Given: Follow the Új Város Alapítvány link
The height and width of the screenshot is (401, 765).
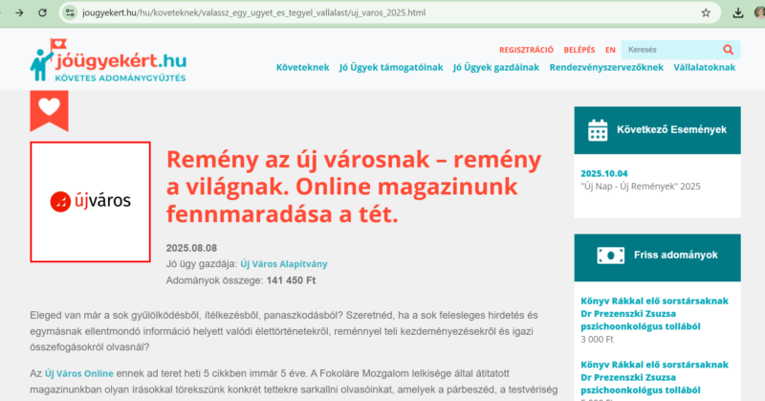Looking at the screenshot, I should tap(284, 264).
